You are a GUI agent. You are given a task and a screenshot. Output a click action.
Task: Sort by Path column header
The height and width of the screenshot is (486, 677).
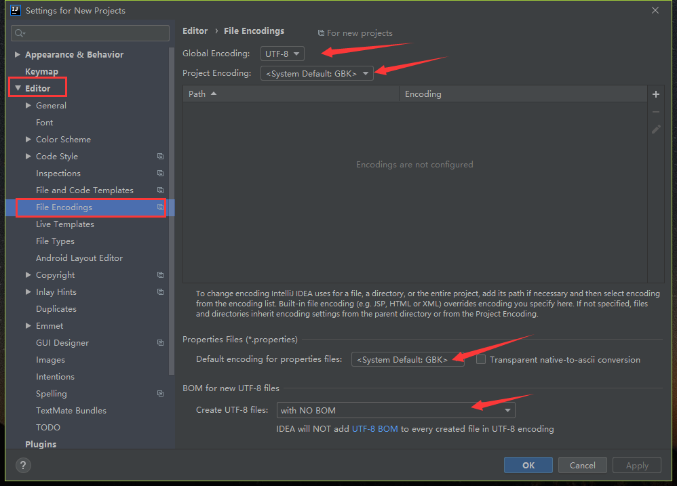291,94
